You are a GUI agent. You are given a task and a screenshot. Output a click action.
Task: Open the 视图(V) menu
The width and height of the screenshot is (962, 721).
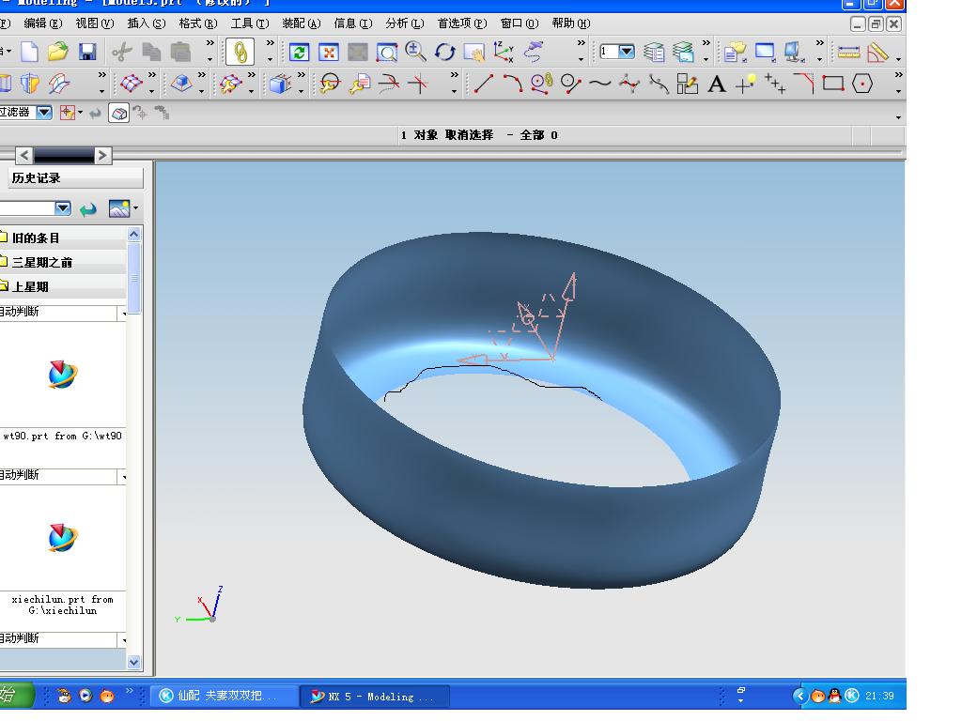tap(95, 23)
